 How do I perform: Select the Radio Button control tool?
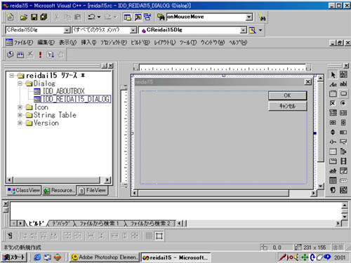[x=343, y=103]
